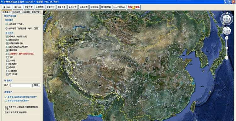Viewport: 236px width, 121px height.
Task: Click the zoom out minus button
Action: (x=227, y=58)
